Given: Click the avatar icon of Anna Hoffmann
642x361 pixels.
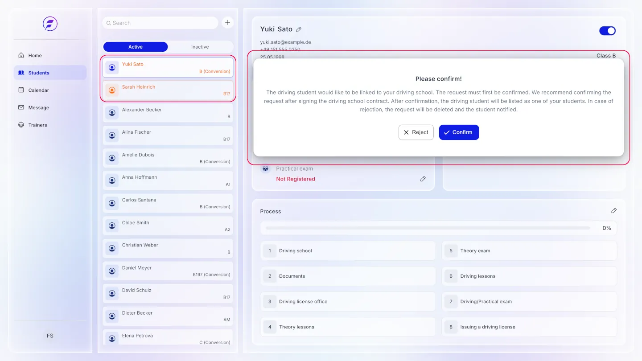Looking at the screenshot, I should (x=112, y=180).
